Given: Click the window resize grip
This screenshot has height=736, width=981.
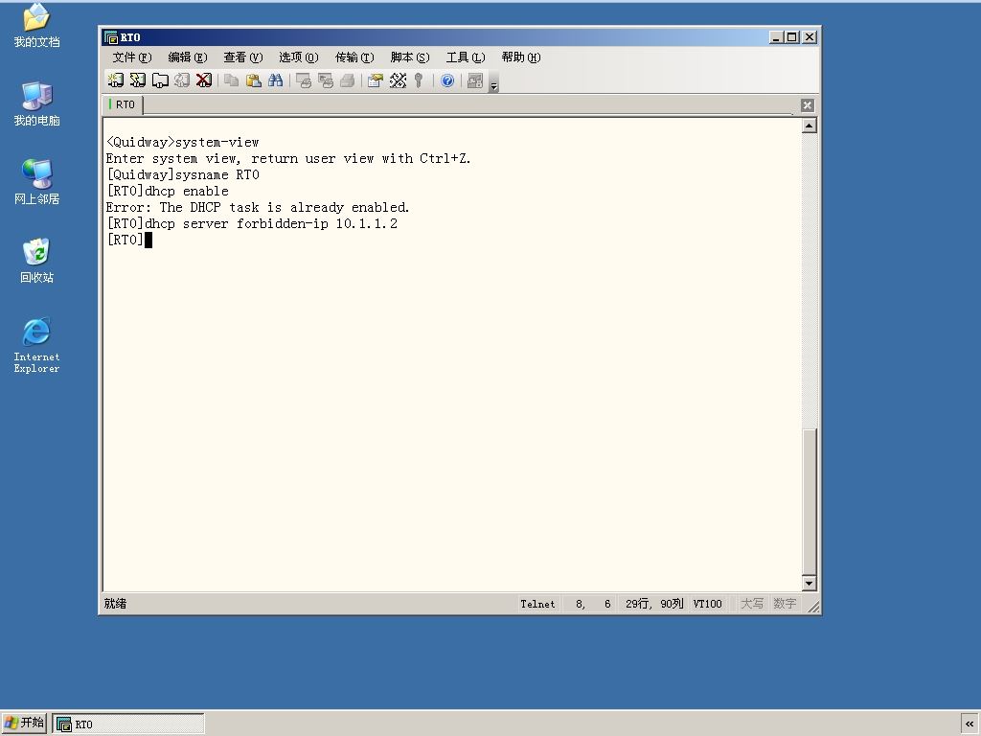Looking at the screenshot, I should (x=813, y=607).
